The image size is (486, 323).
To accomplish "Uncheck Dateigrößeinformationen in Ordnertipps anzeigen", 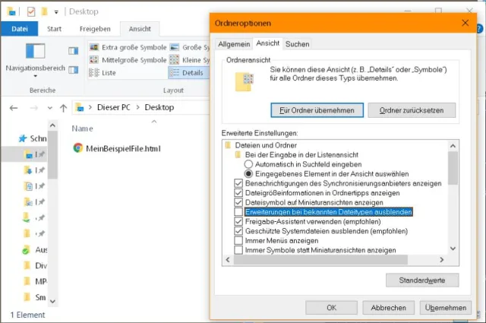I will tap(238, 193).
